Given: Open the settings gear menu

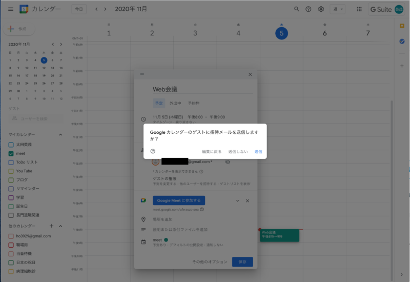Looking at the screenshot, I should 321,9.
